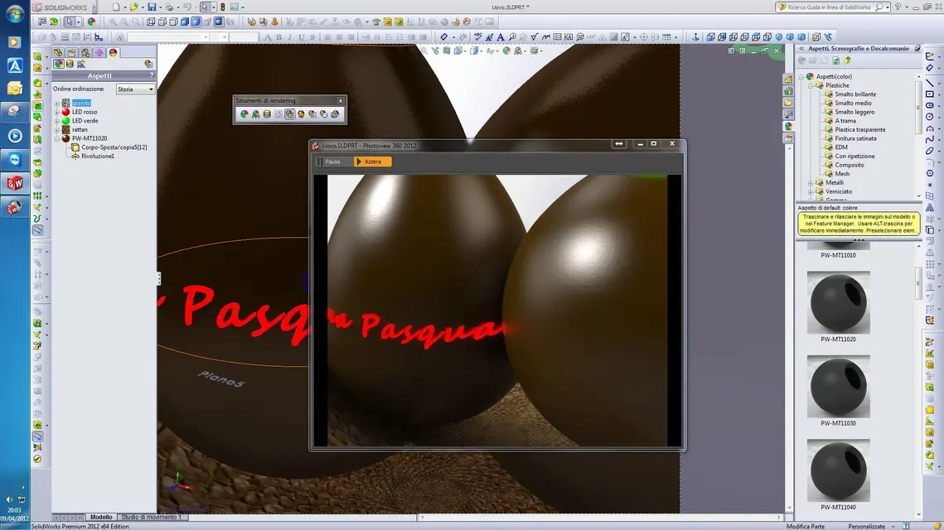Screen dimensions: 944x530
Task: Click the Smart Dimension toolbar icon
Action: pos(443,37)
